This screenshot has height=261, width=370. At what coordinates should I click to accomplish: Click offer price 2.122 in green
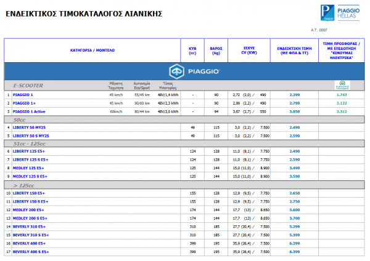click(342, 103)
